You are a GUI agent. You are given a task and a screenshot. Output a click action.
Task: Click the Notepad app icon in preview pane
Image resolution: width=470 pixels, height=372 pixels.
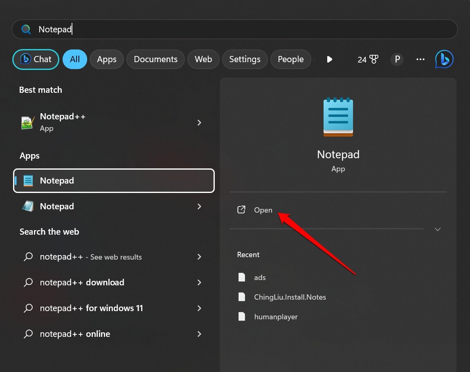pos(338,117)
